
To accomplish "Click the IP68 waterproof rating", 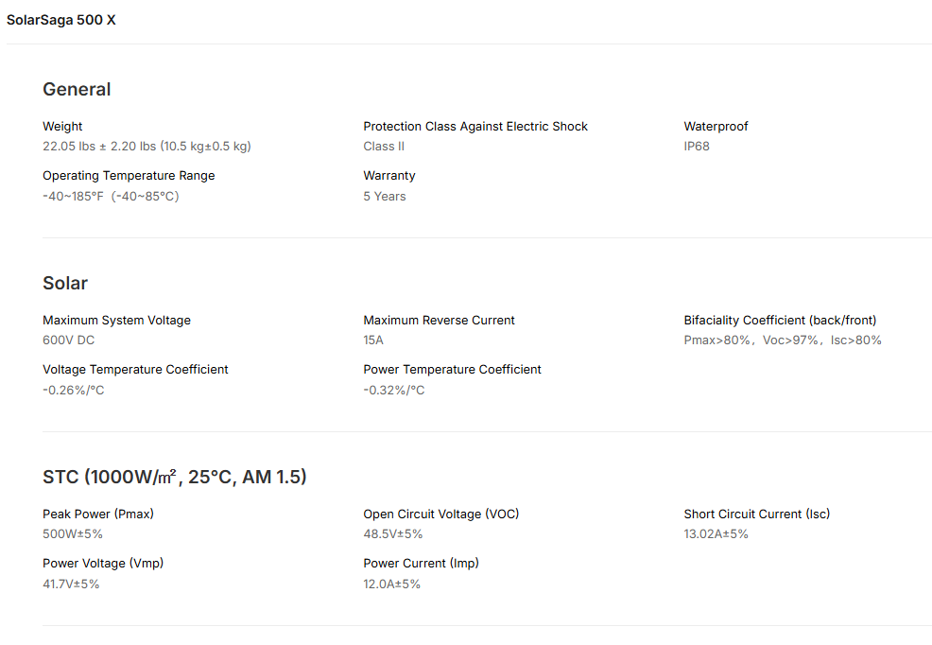I will 697,147.
